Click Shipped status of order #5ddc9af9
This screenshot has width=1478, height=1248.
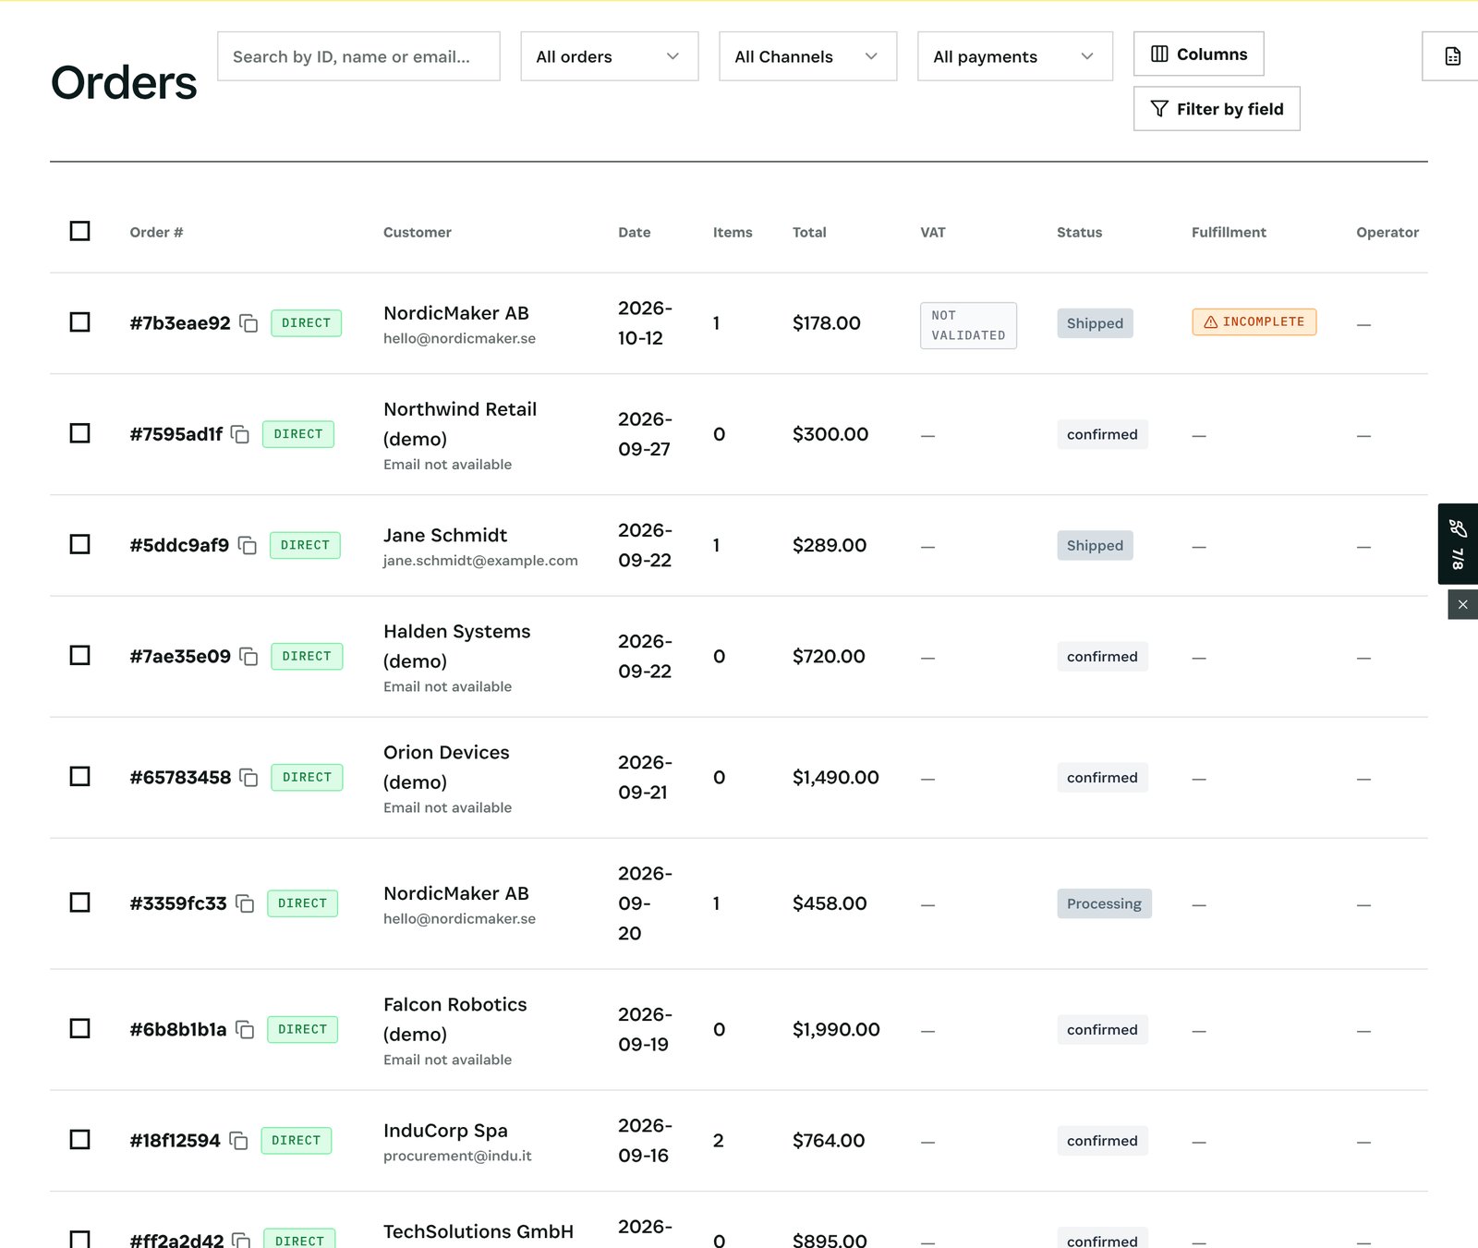pyautogui.click(x=1095, y=546)
